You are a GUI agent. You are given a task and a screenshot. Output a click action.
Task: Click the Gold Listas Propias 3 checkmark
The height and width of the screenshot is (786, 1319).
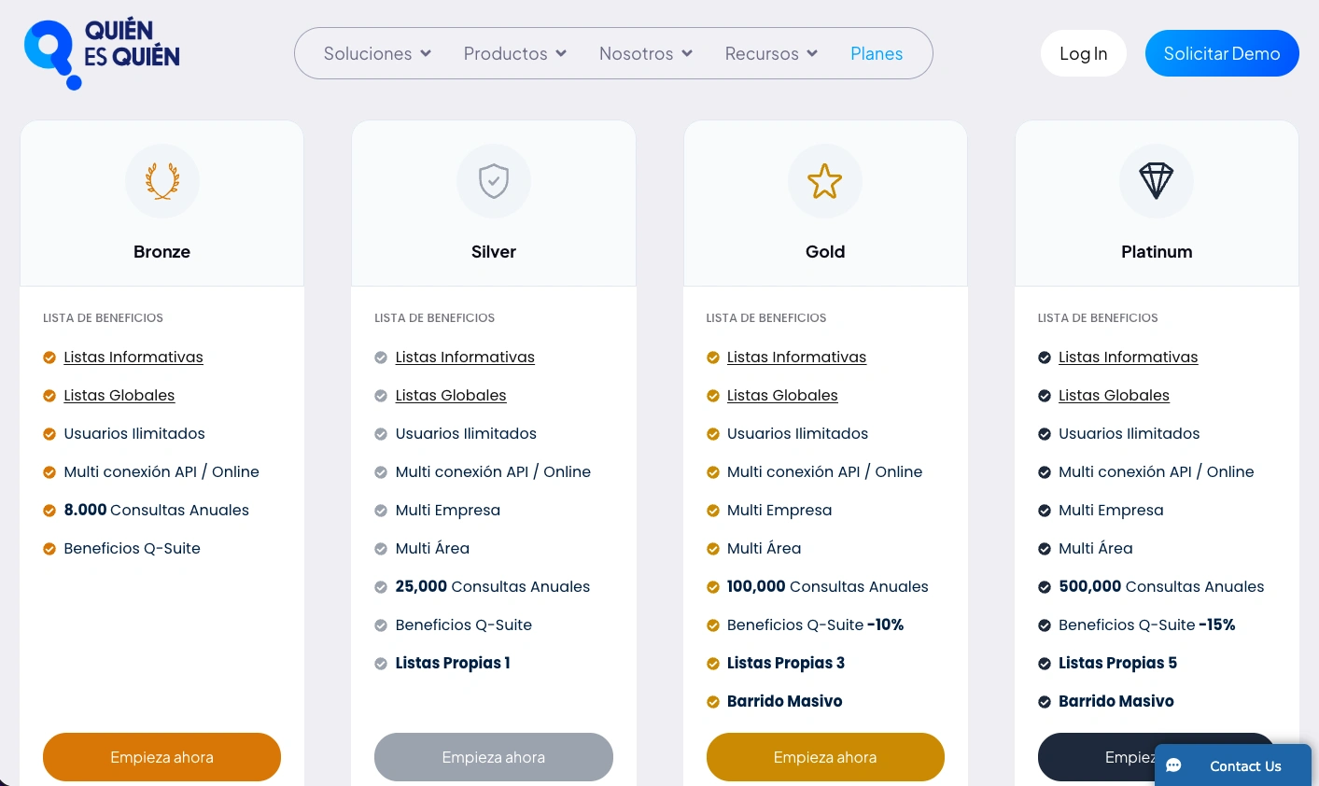tap(713, 664)
